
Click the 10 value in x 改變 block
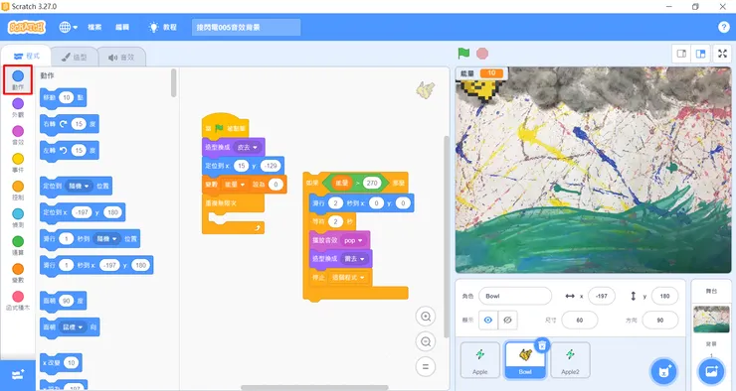(72, 363)
